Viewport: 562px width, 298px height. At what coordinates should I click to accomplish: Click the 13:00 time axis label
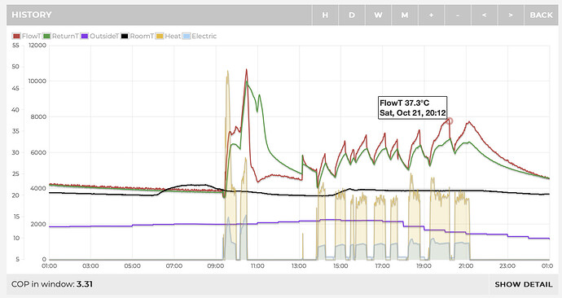[299, 265]
